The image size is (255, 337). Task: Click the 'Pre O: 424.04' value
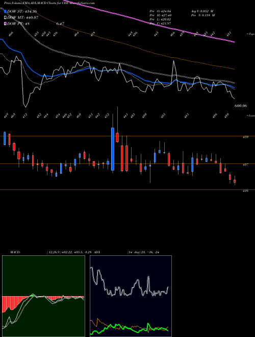point(160,11)
